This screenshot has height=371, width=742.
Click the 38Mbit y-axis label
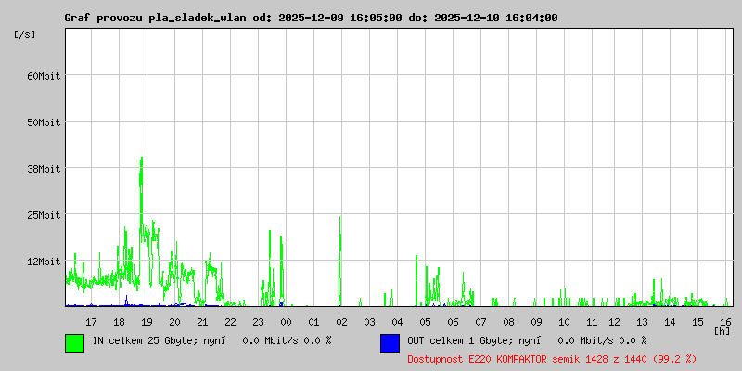[43, 169]
